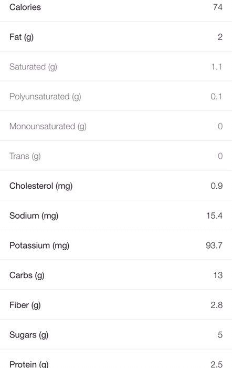Tap the Saturated value 1.1

[x=217, y=67]
